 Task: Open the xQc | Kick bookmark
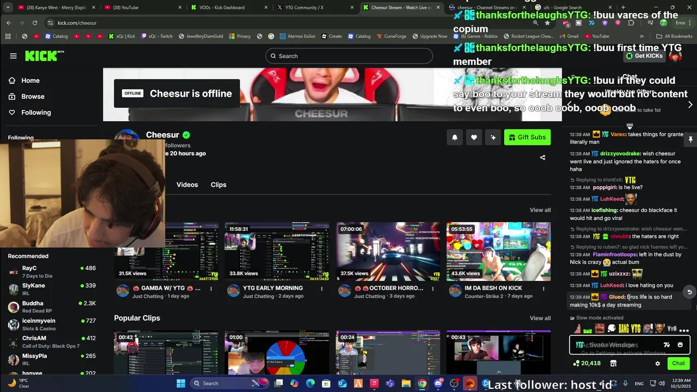122,36
